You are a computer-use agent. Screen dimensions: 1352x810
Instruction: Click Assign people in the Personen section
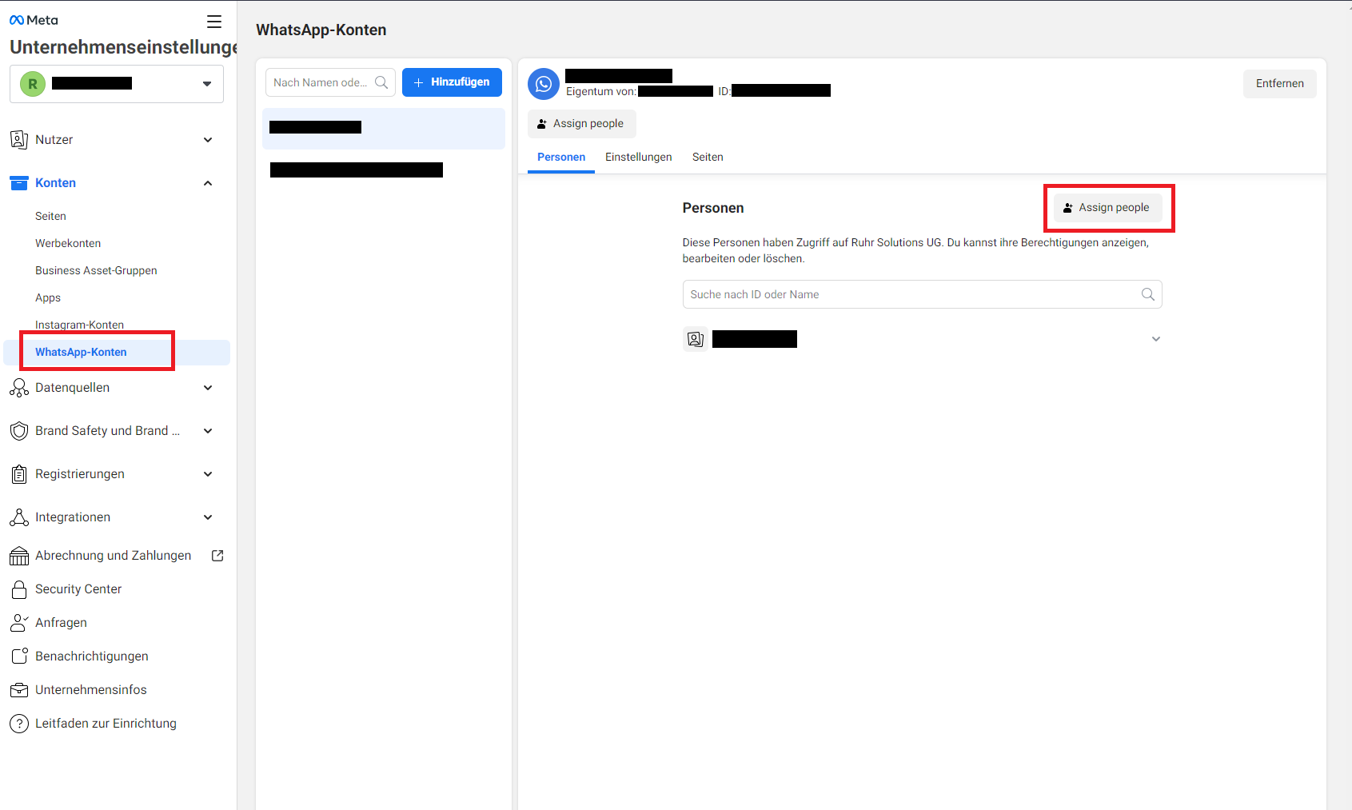pyautogui.click(x=1107, y=208)
